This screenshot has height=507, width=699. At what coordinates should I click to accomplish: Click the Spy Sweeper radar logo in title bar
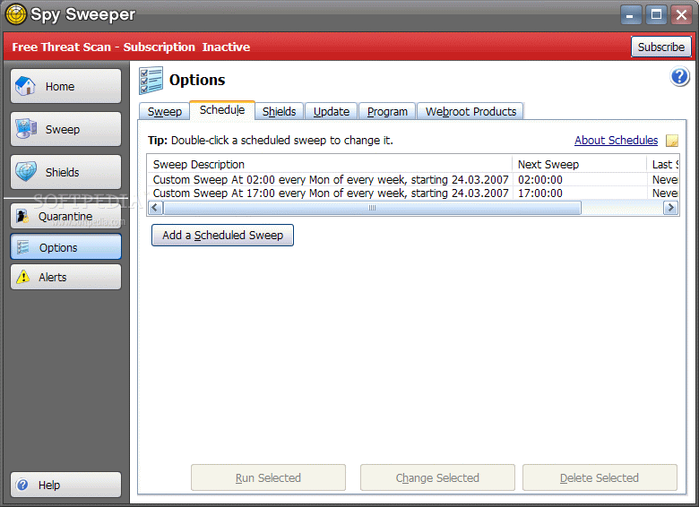15,14
